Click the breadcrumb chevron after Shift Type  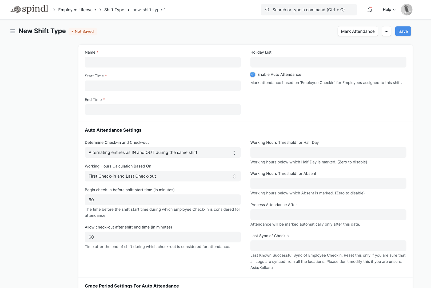coord(128,10)
